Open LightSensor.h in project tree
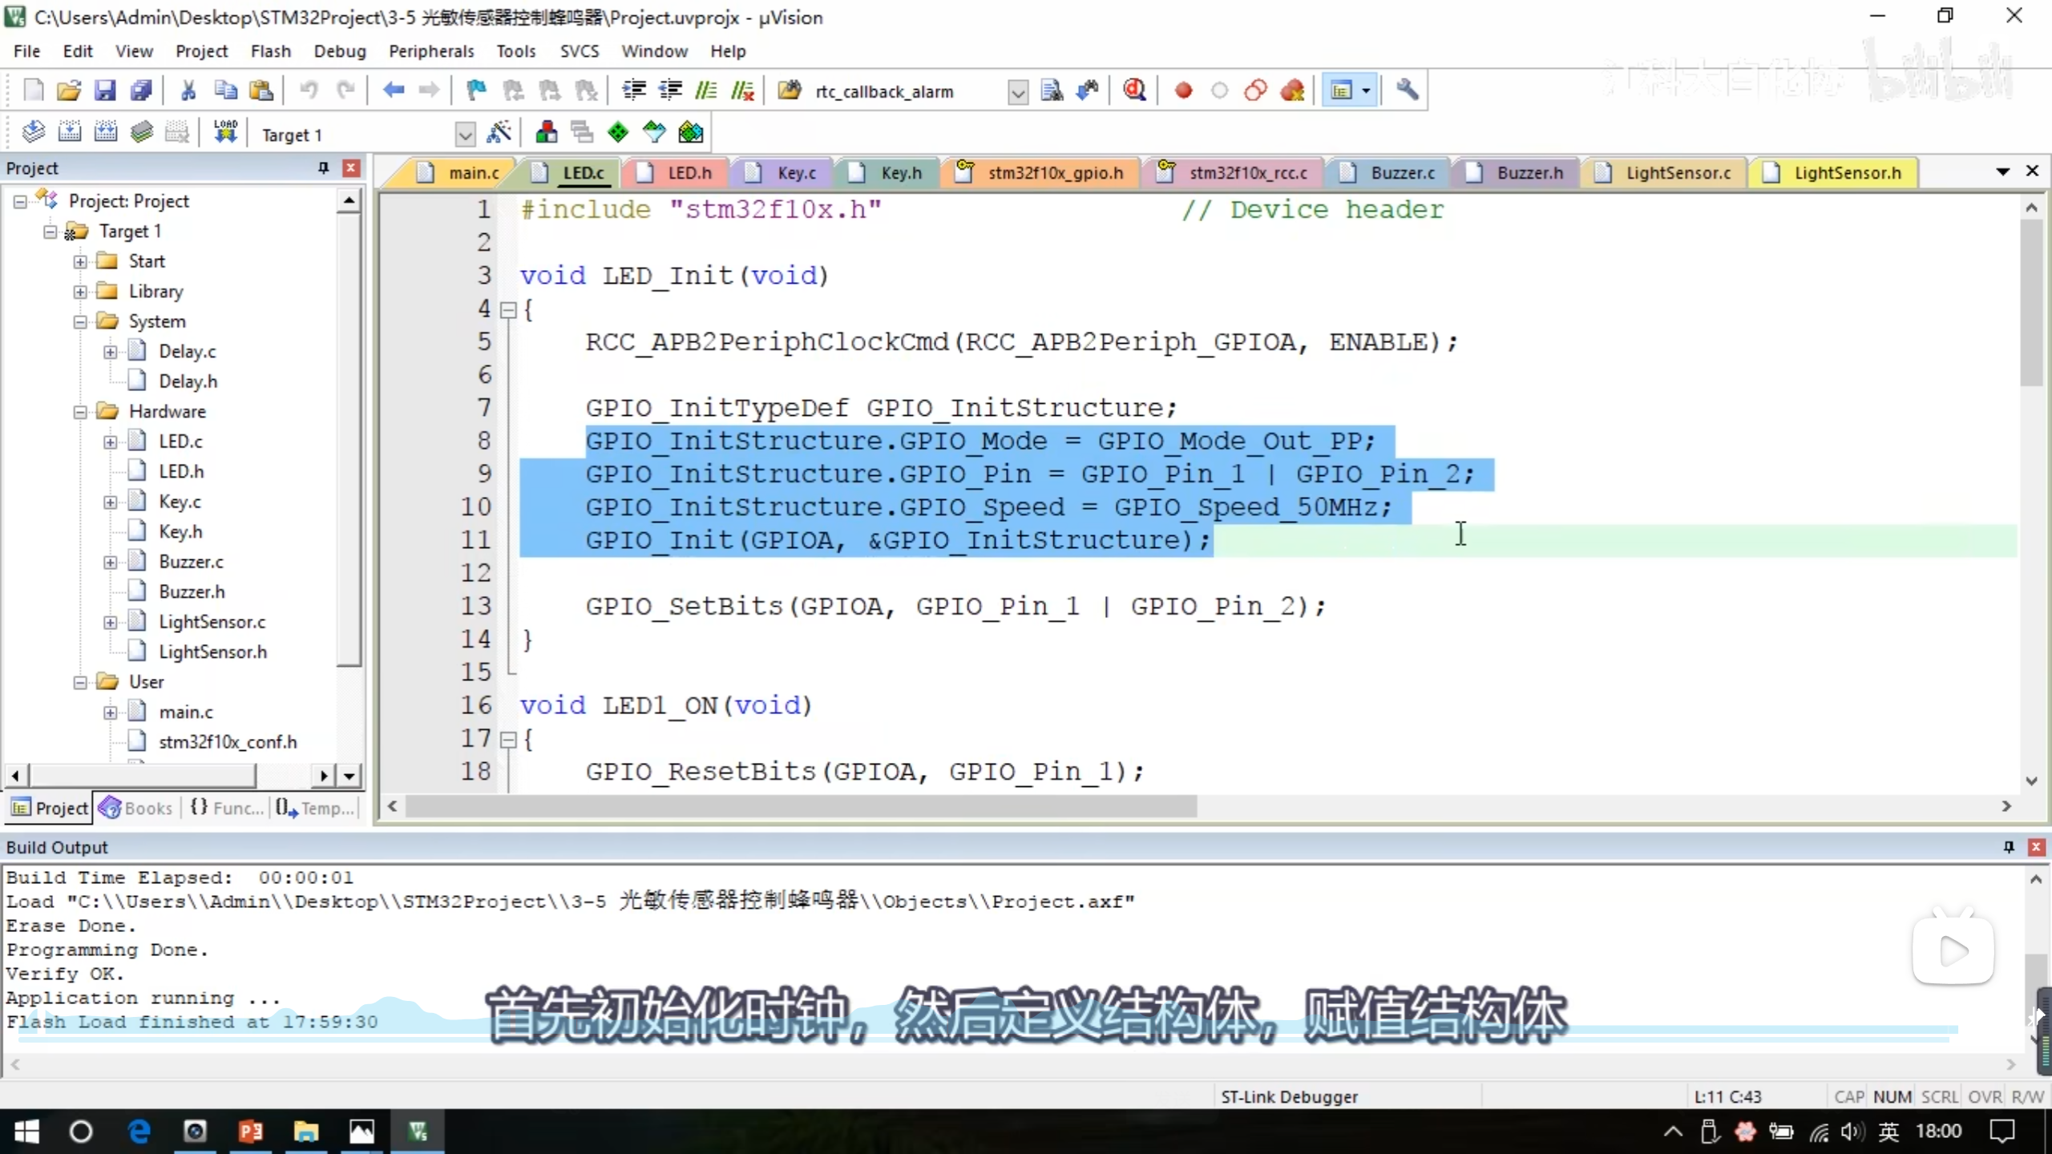Viewport: 2052px width, 1154px height. (212, 652)
